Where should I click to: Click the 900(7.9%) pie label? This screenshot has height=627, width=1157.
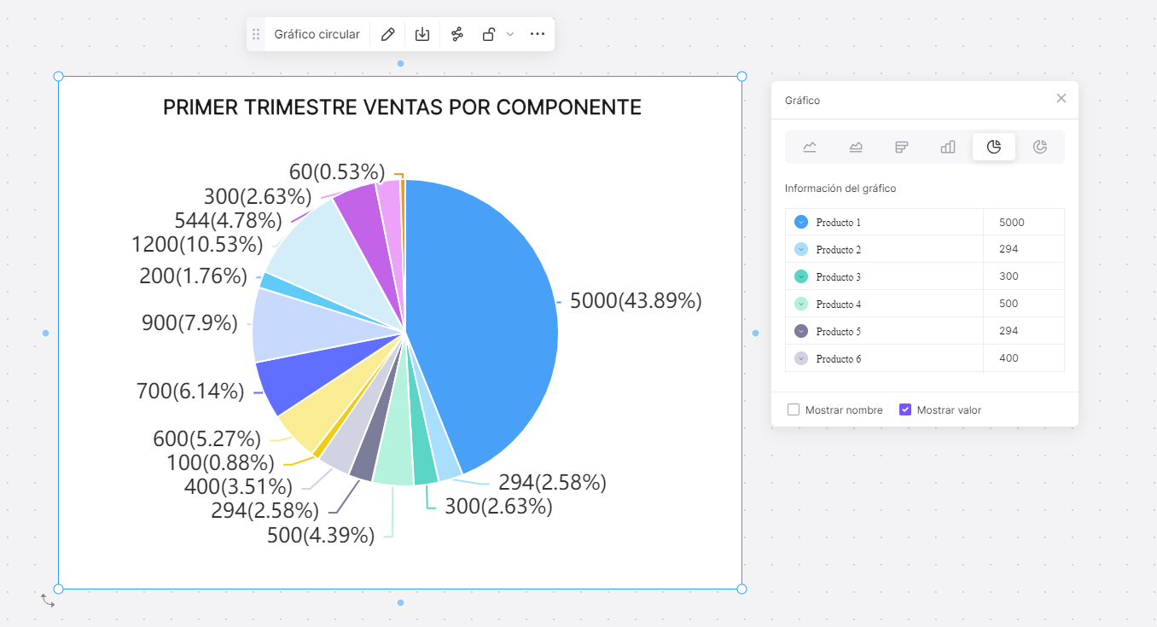189,323
